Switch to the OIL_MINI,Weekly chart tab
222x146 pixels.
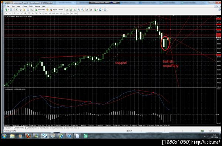[x=57, y=128]
